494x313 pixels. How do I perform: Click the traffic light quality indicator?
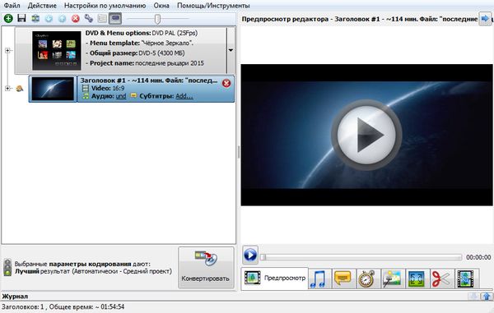[x=7, y=268]
